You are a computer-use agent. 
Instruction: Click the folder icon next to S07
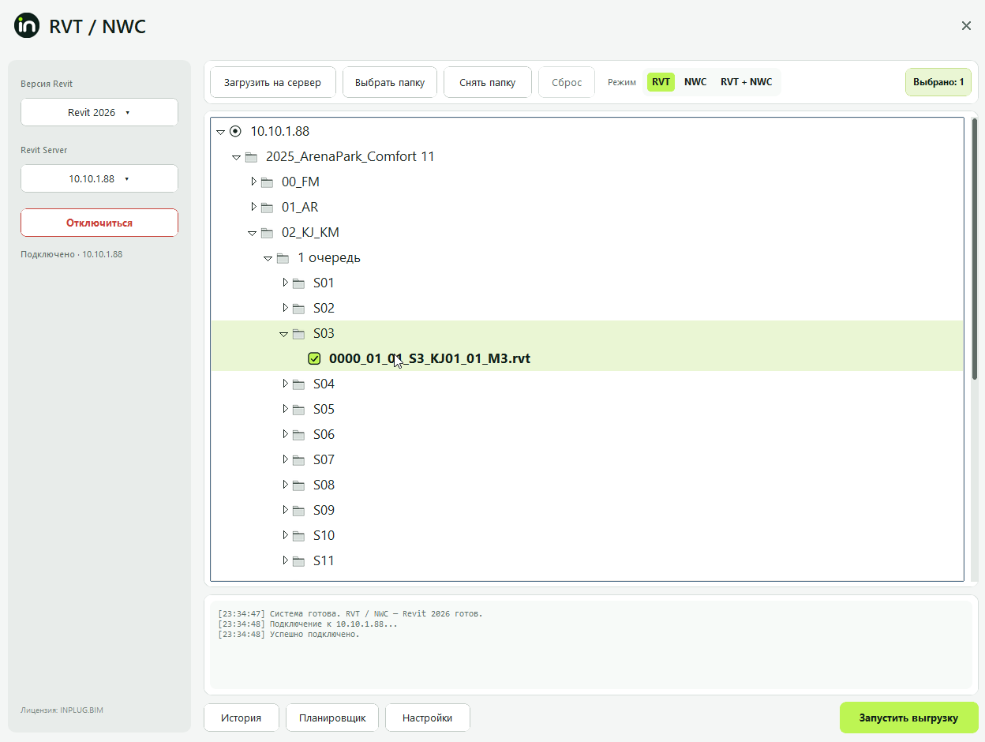(x=298, y=460)
